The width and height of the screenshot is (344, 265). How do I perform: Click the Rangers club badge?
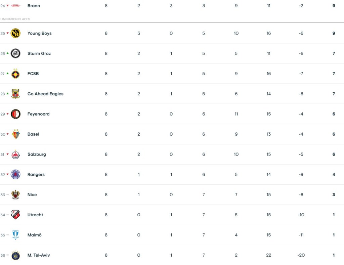point(15,174)
